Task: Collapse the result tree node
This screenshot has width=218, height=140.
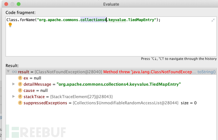Action: coord(8,72)
